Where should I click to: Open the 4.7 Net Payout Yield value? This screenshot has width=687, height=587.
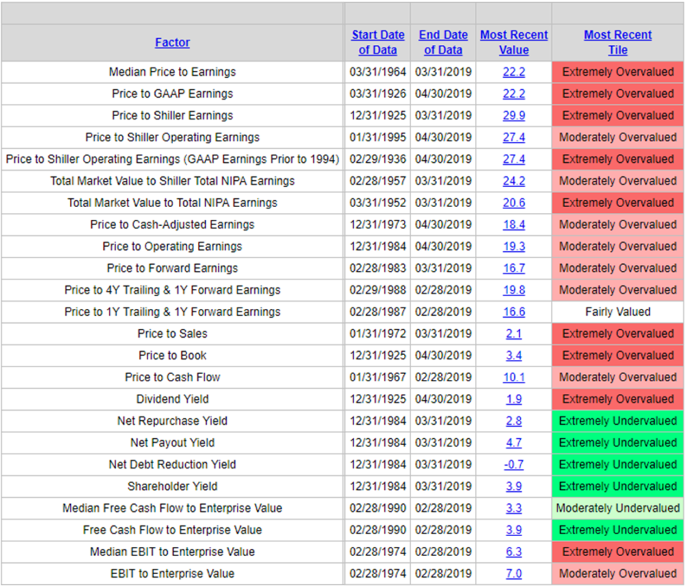(514, 443)
